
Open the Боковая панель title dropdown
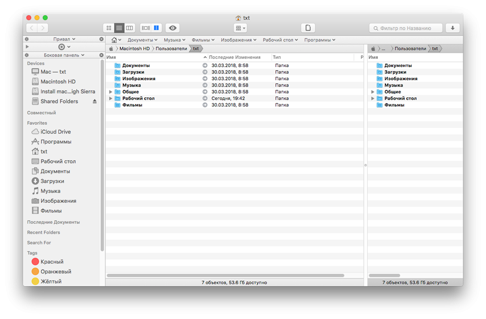(x=64, y=55)
